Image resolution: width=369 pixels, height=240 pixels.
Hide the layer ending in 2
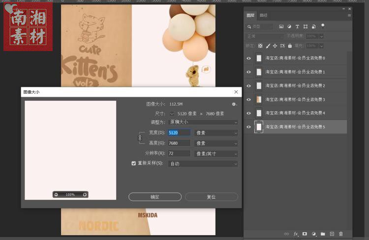click(248, 86)
